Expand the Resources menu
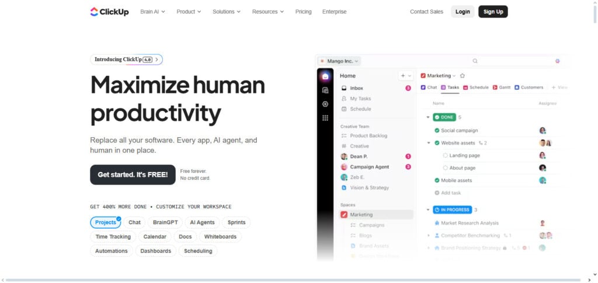The image size is (598, 283). [x=267, y=12]
